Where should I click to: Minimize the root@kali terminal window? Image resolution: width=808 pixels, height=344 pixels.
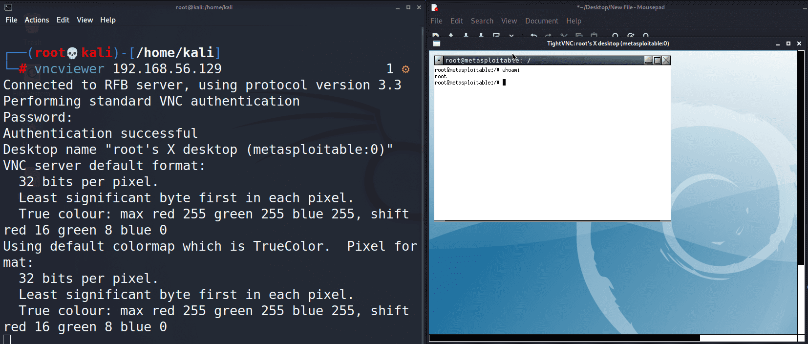tap(398, 7)
